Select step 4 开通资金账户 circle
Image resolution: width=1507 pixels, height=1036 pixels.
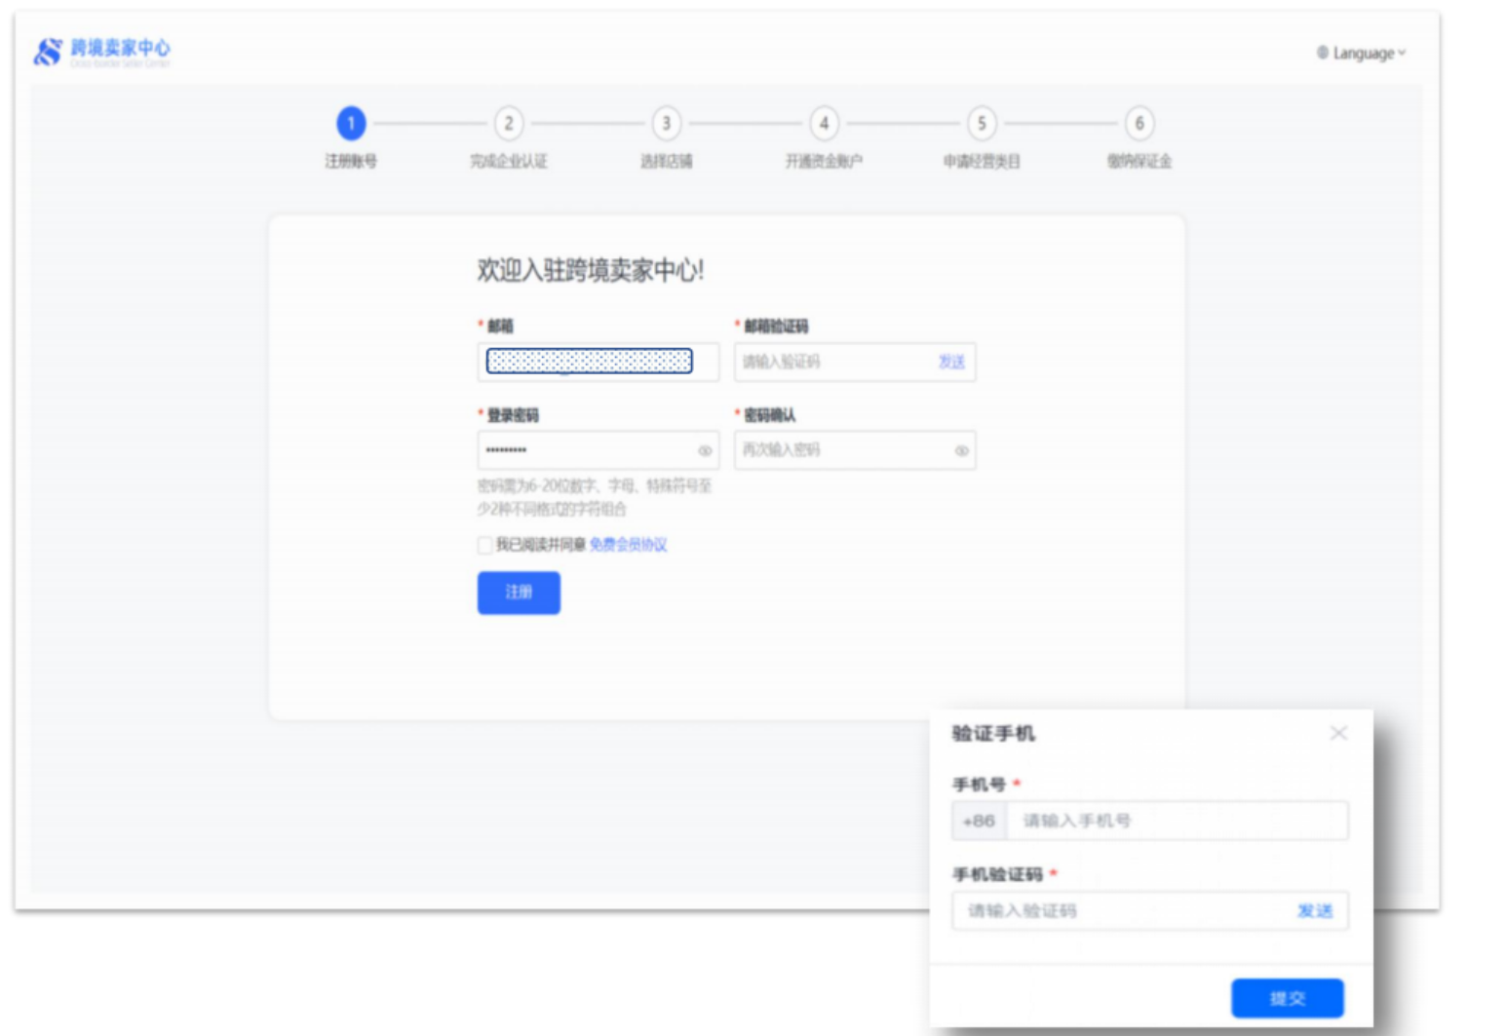coord(824,124)
